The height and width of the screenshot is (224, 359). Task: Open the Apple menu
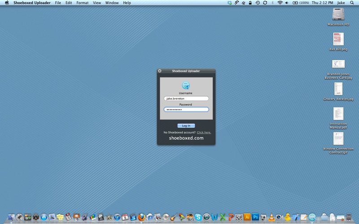click(7, 3)
